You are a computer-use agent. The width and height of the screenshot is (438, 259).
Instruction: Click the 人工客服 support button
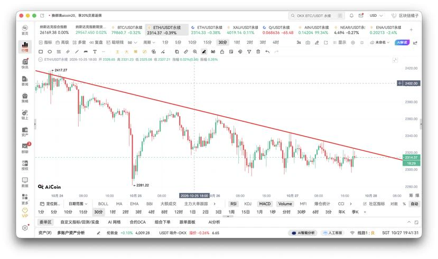(x=332, y=233)
